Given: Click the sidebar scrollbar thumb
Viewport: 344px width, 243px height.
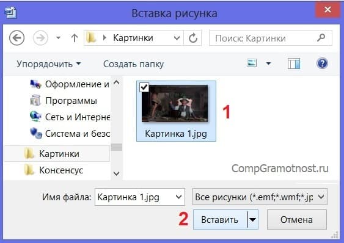Looking at the screenshot, I should (x=116, y=147).
